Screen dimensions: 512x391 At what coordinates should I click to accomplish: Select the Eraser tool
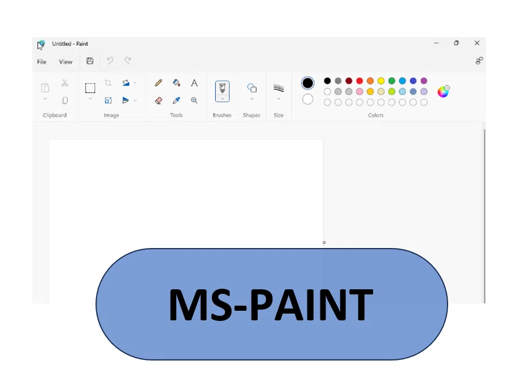point(159,100)
